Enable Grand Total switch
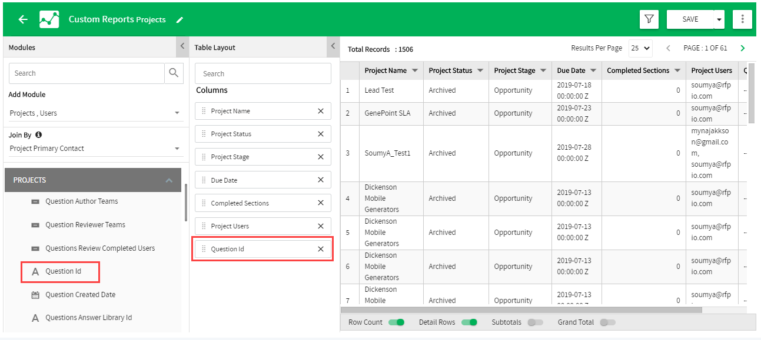 [x=607, y=322]
